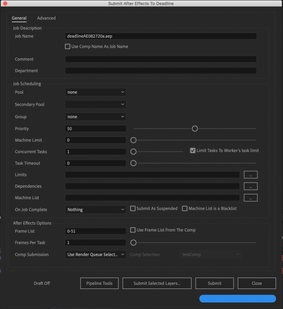
Task: Click the Submit button
Action: coord(215,283)
